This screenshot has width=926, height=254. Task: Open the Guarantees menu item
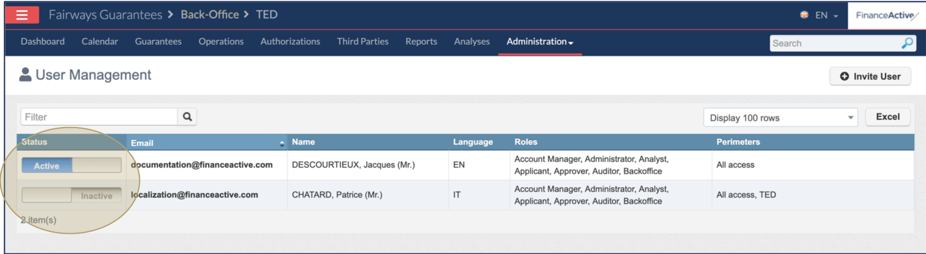click(158, 42)
